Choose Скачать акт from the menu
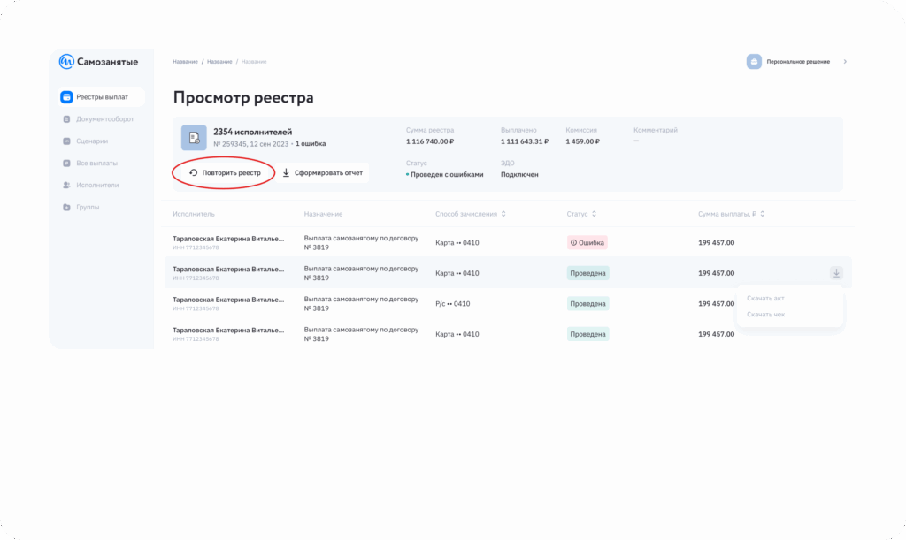Image resolution: width=906 pixels, height=540 pixels. [x=765, y=299]
